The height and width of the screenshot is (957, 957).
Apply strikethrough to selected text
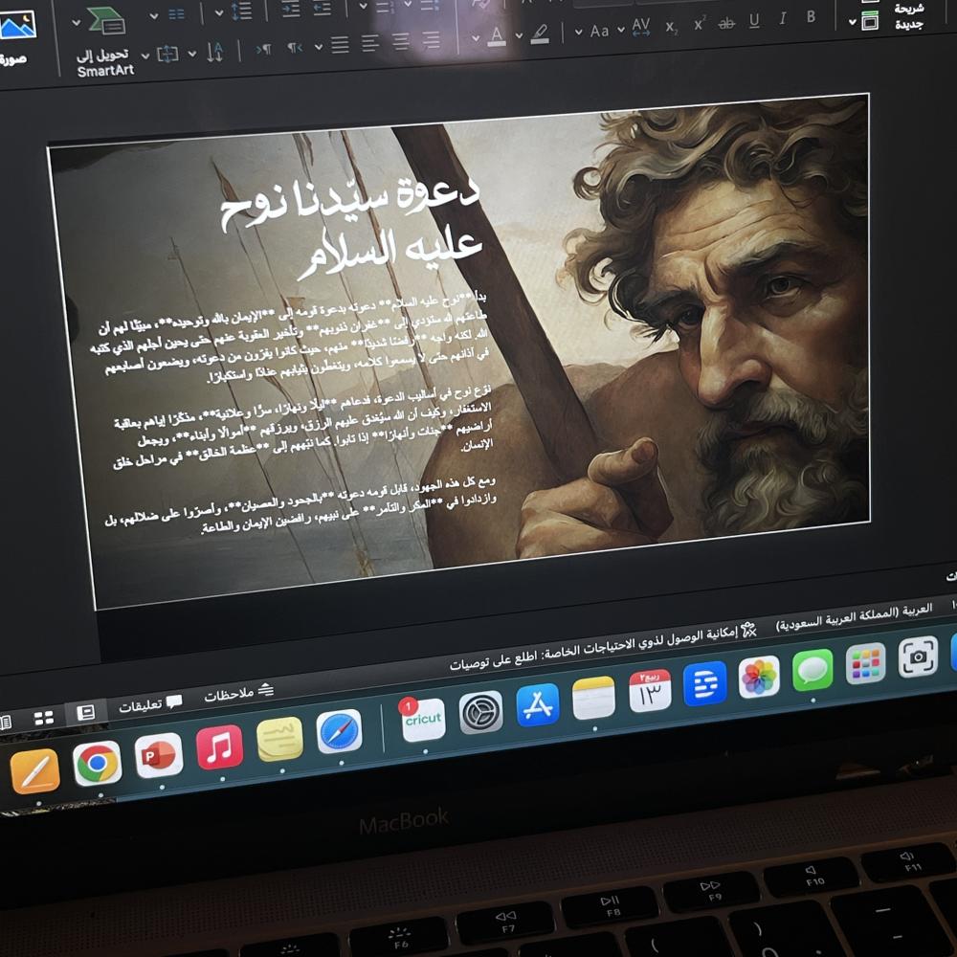point(726,22)
